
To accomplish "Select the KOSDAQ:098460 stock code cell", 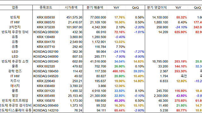I will [x=46, y=105].
